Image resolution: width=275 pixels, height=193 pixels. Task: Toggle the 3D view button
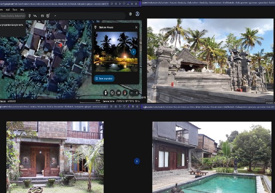[x=119, y=93]
